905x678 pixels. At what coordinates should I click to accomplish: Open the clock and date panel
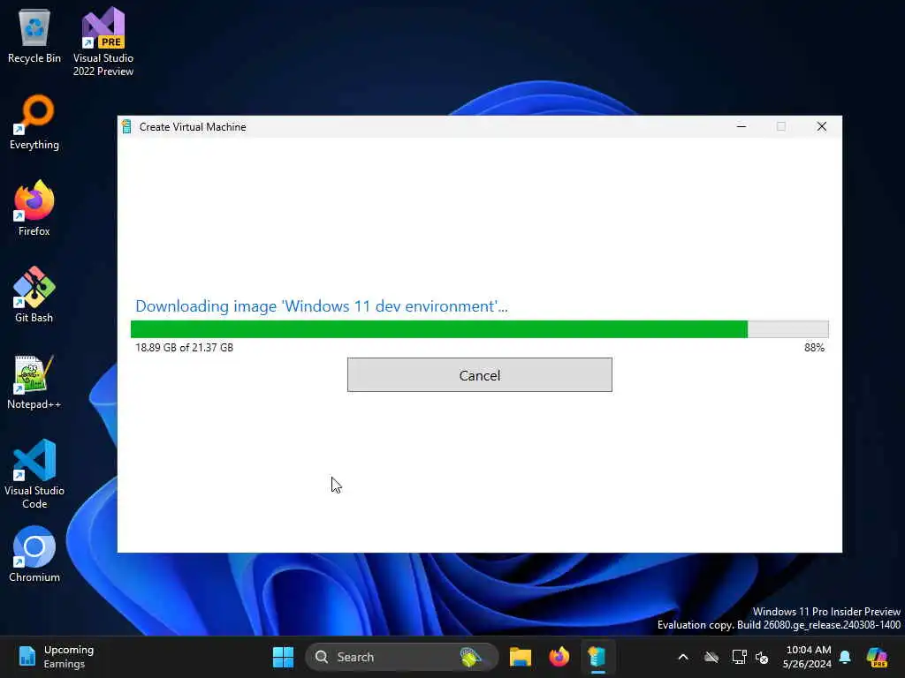tap(808, 657)
